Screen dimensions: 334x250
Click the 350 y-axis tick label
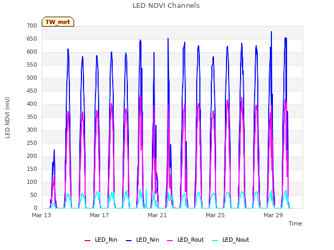tap(32, 117)
